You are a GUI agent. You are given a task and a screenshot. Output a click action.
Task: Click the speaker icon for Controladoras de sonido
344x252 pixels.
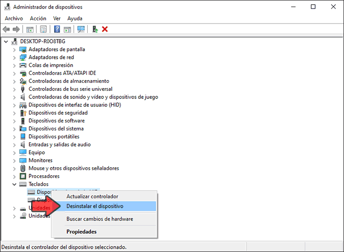[23, 97]
